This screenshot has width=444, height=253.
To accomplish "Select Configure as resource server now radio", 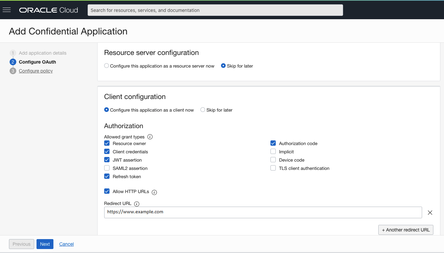I will click(x=107, y=66).
